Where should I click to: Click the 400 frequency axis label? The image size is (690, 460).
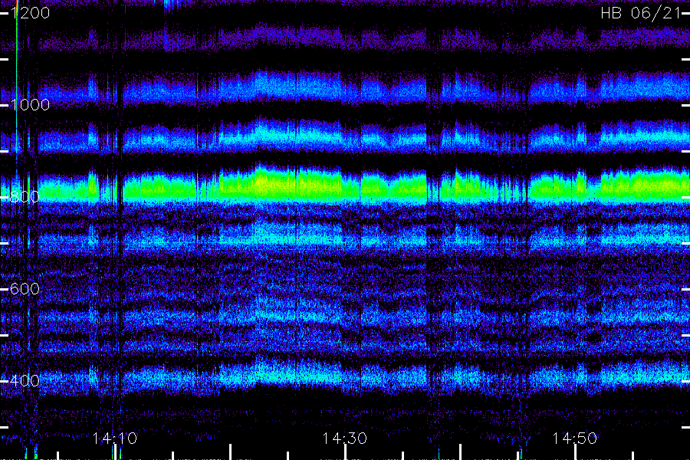click(25, 381)
